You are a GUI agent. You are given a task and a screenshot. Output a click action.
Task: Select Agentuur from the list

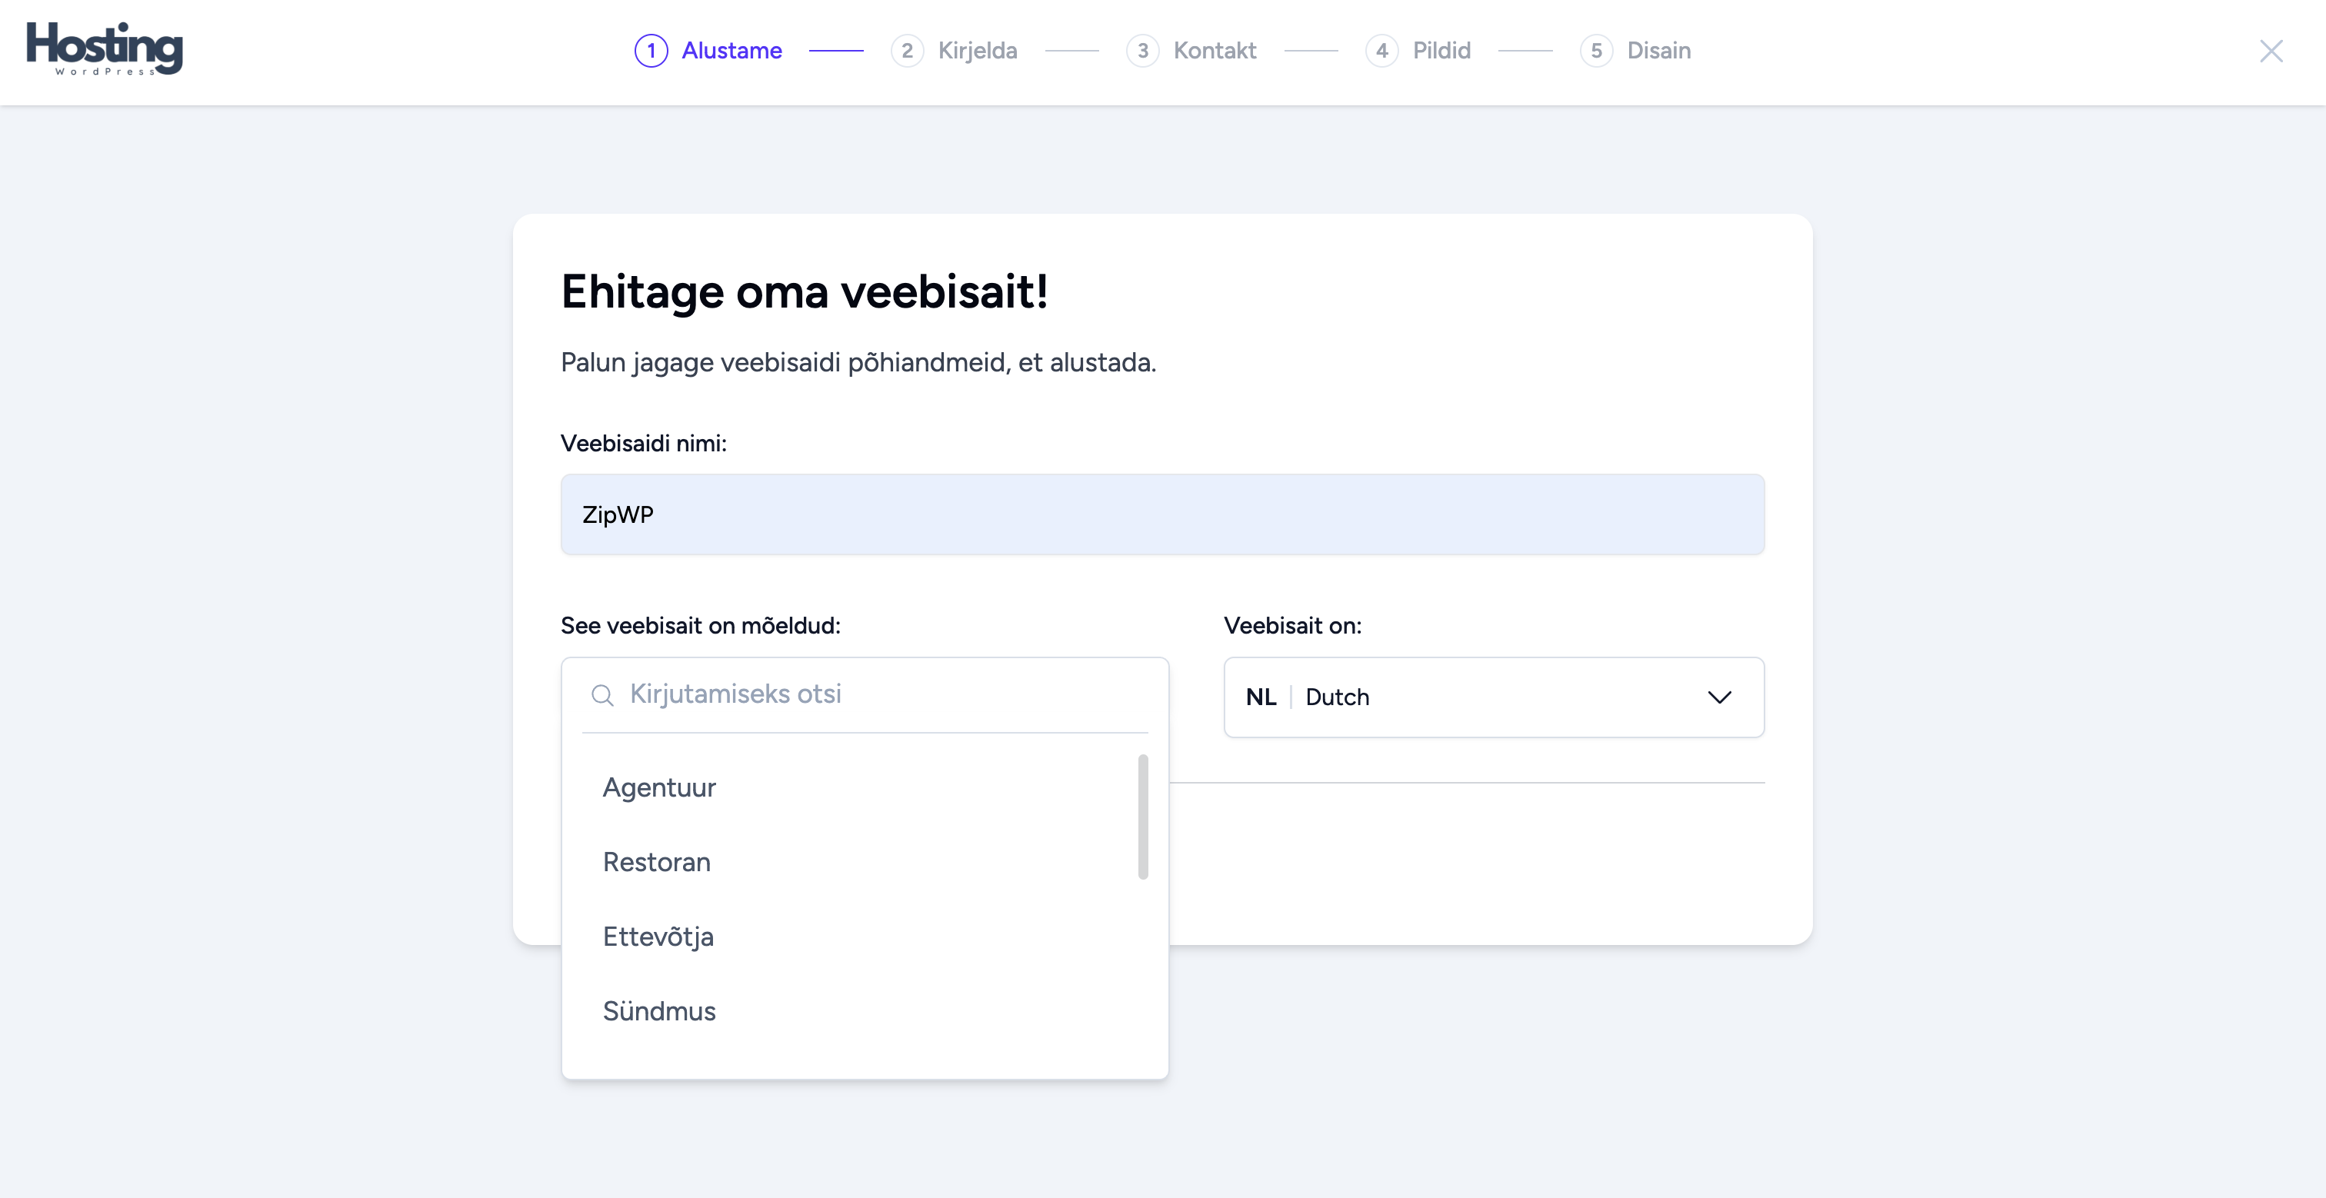659,787
